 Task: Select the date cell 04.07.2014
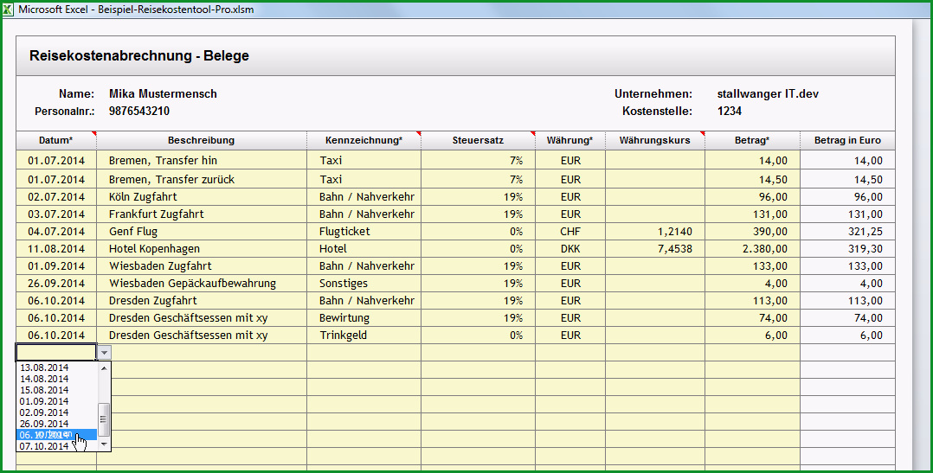pyautogui.click(x=56, y=231)
